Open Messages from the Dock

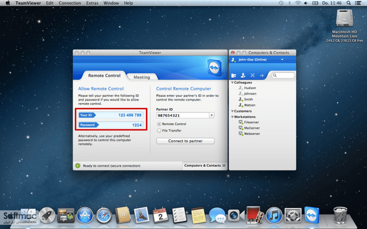pos(217,215)
